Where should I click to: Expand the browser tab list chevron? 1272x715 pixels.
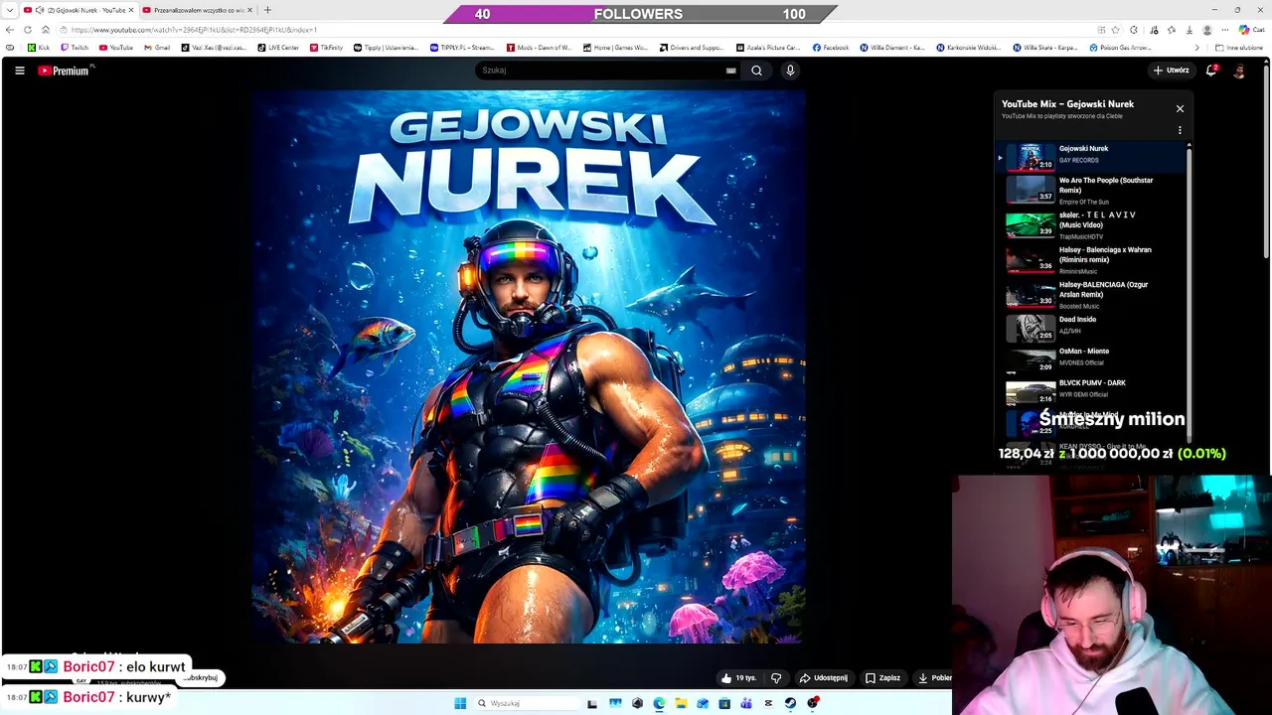11,10
